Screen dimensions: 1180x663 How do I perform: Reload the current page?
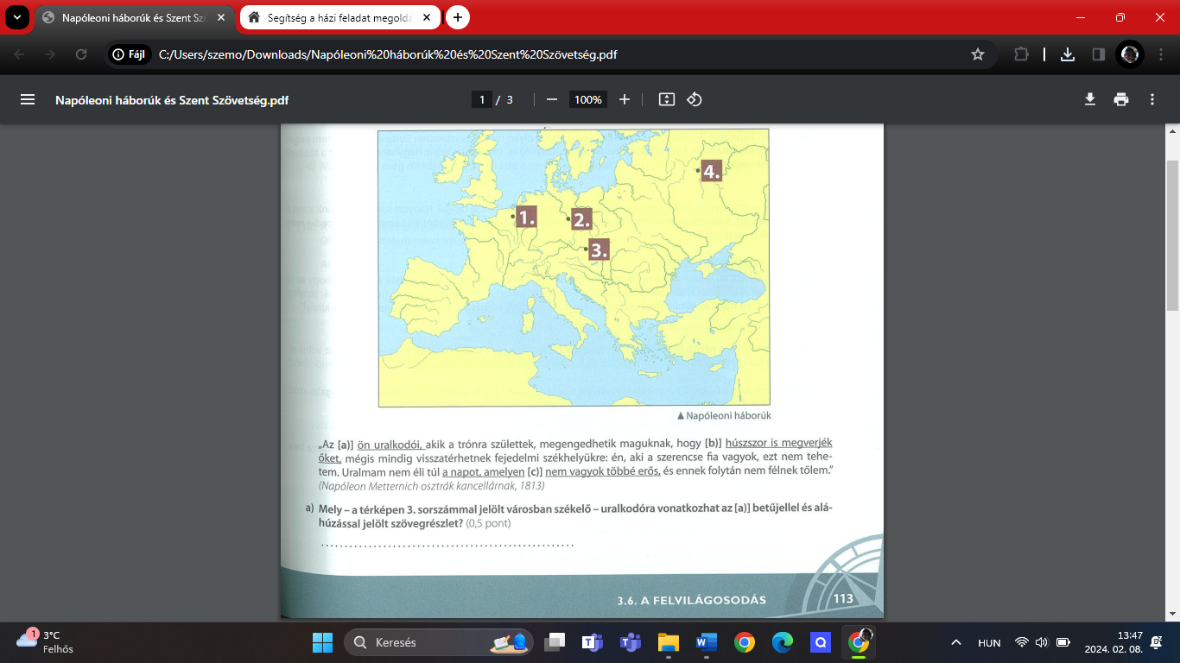(81, 54)
